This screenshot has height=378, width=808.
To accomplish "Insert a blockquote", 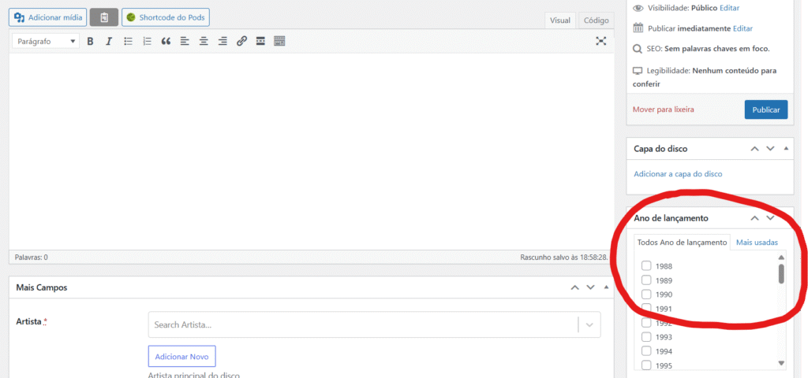I will (x=166, y=41).
